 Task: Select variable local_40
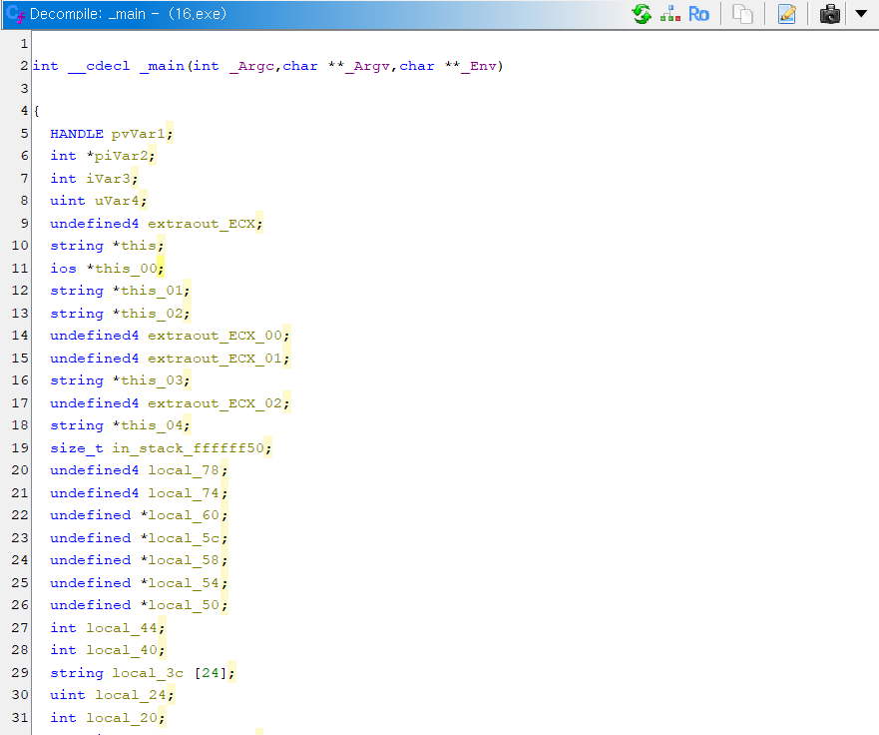(122, 650)
